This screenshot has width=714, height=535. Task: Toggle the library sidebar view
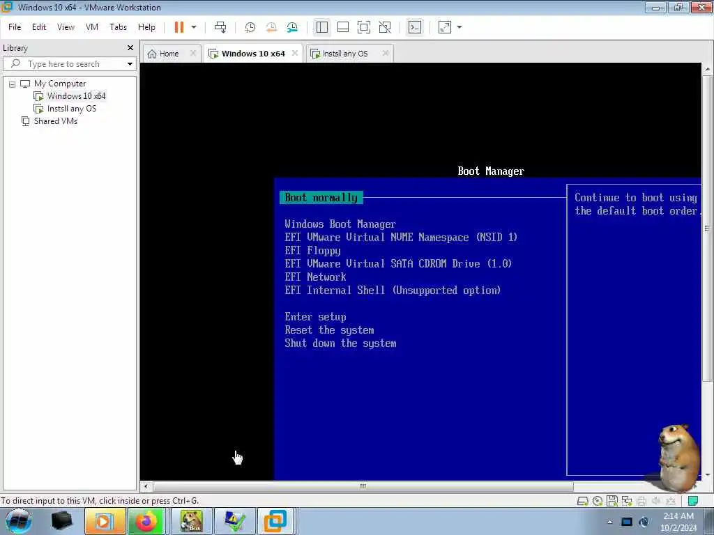pyautogui.click(x=322, y=27)
